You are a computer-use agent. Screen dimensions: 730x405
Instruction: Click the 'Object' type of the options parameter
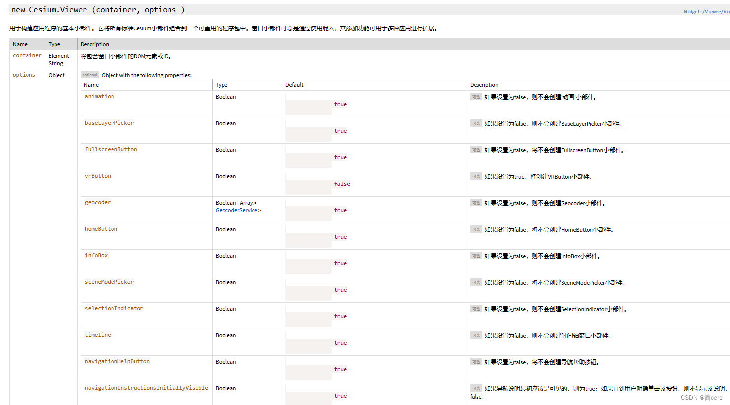coord(56,75)
